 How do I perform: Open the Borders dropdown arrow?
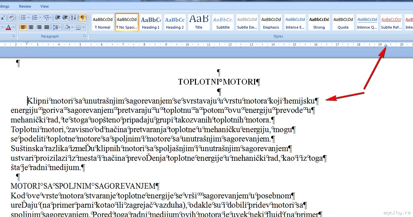tap(83, 27)
